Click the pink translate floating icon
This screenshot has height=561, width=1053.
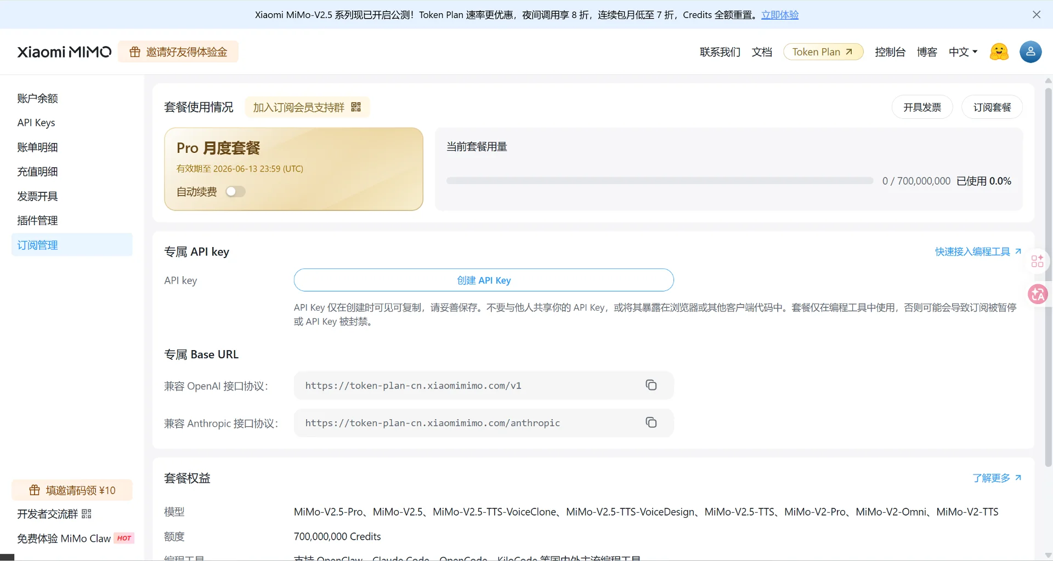pos(1037,294)
